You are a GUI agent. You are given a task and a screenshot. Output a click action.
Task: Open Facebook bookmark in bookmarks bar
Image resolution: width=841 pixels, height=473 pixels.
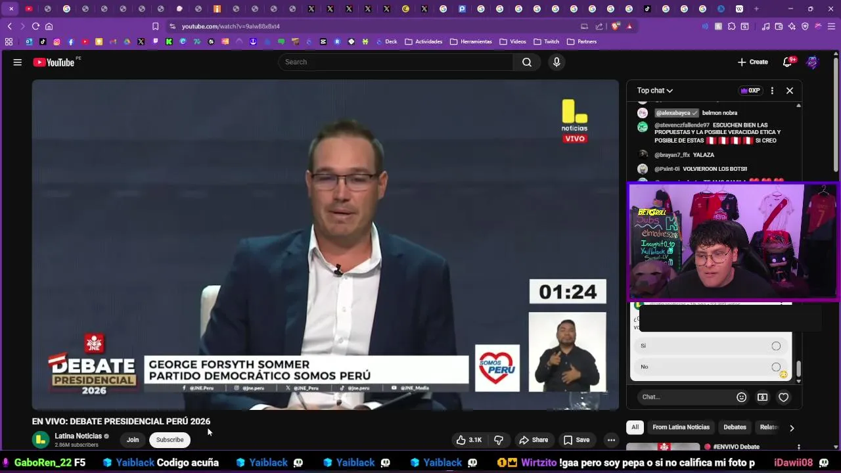pos(71,41)
